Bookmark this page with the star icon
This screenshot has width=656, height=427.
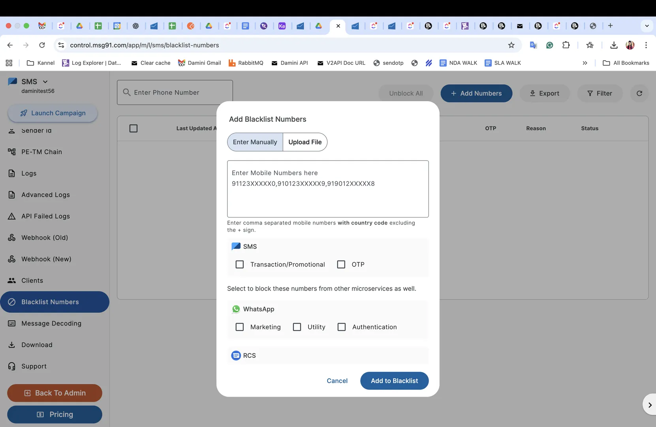point(511,45)
